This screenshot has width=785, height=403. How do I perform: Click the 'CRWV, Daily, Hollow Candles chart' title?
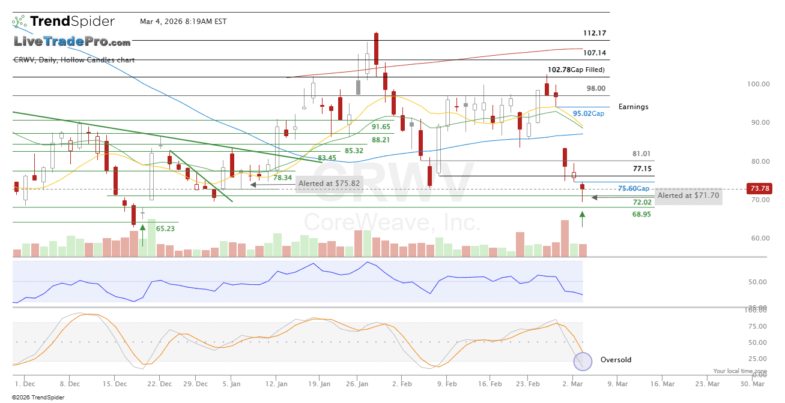[74, 60]
